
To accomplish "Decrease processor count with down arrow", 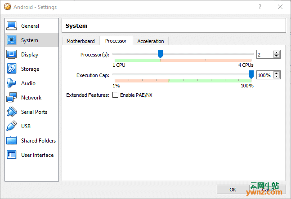I will (x=276, y=56).
